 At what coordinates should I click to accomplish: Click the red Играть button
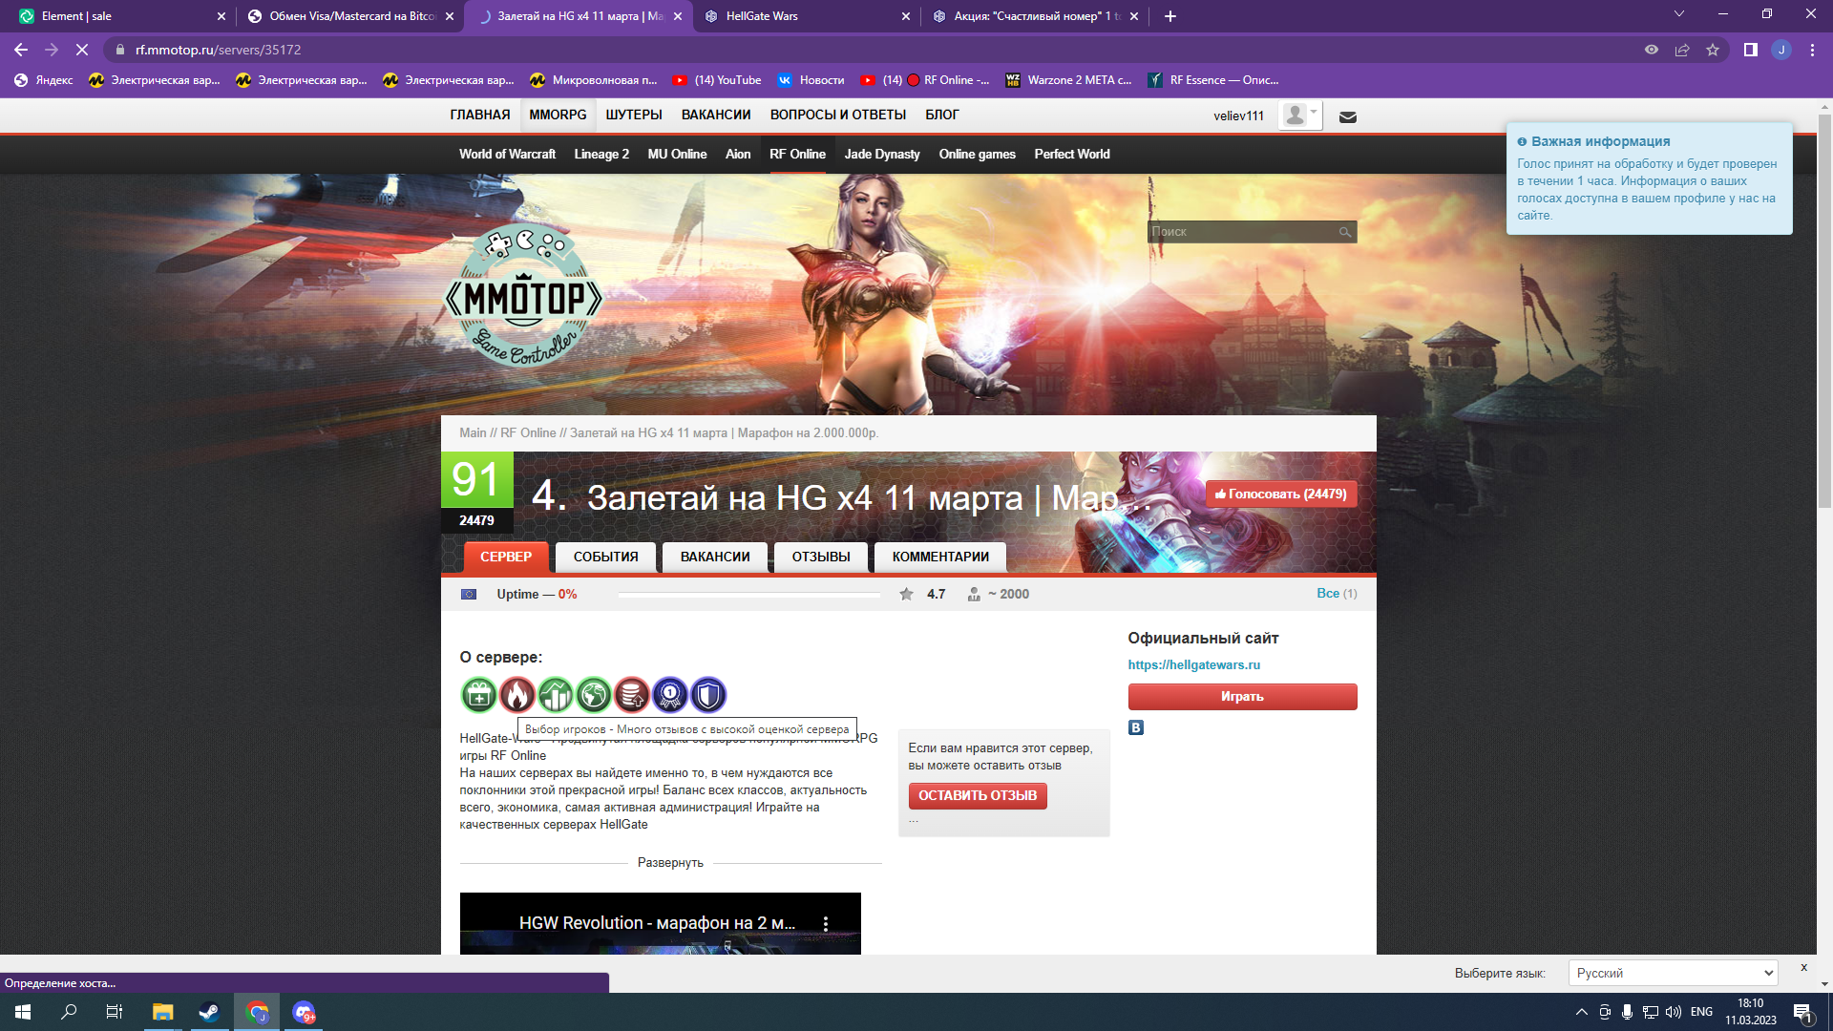tap(1242, 697)
